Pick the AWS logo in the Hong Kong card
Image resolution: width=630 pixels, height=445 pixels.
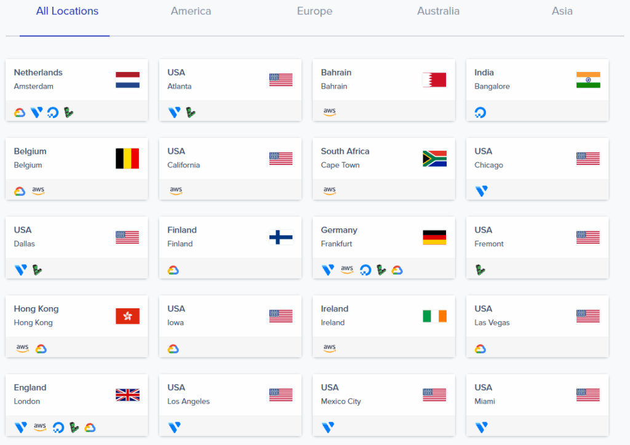tap(22, 348)
